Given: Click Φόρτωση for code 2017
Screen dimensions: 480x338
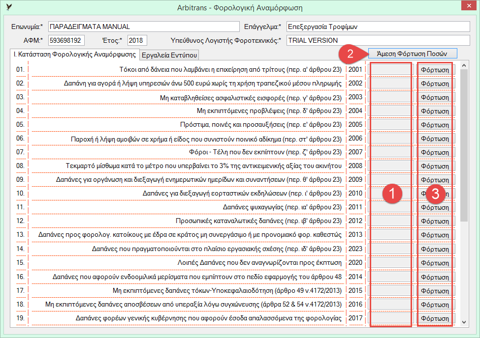Looking at the screenshot, I should coord(435,318).
